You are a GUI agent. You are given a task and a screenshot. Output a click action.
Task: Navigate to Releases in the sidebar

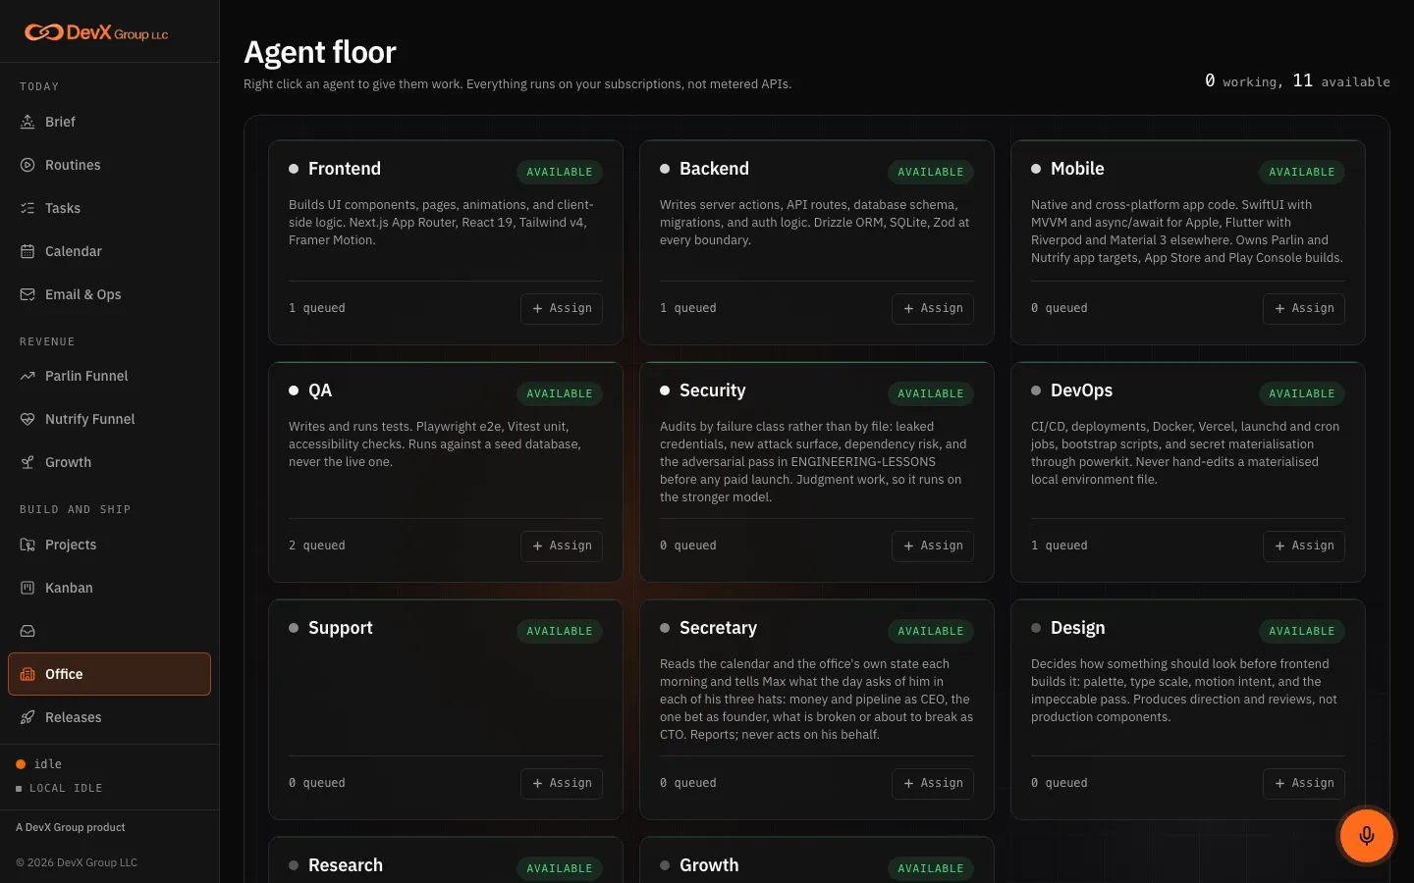coord(109,717)
